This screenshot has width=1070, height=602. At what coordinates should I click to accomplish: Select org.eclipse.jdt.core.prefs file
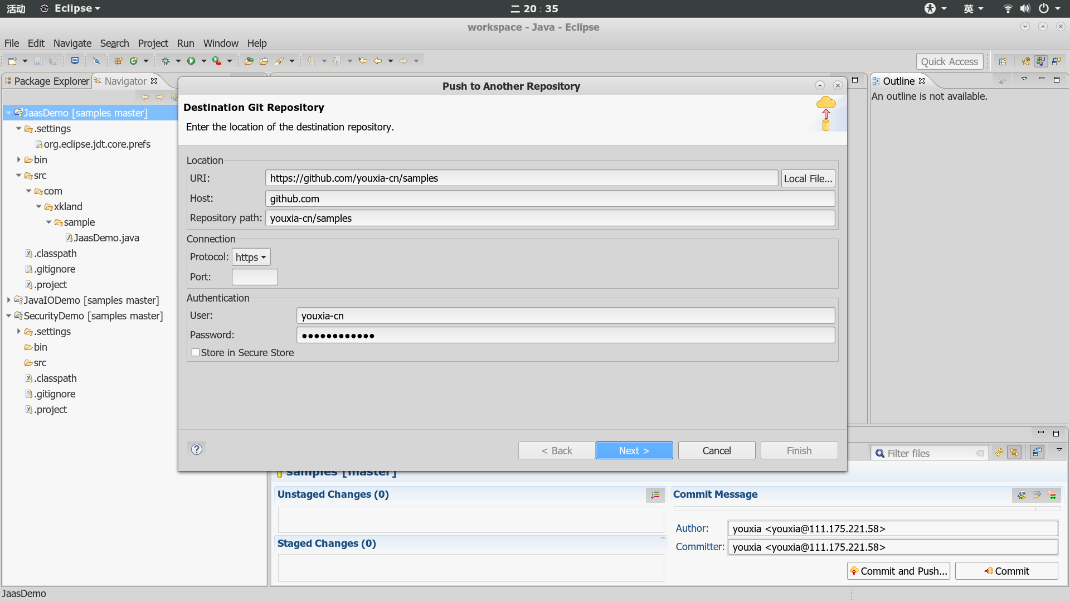click(93, 144)
